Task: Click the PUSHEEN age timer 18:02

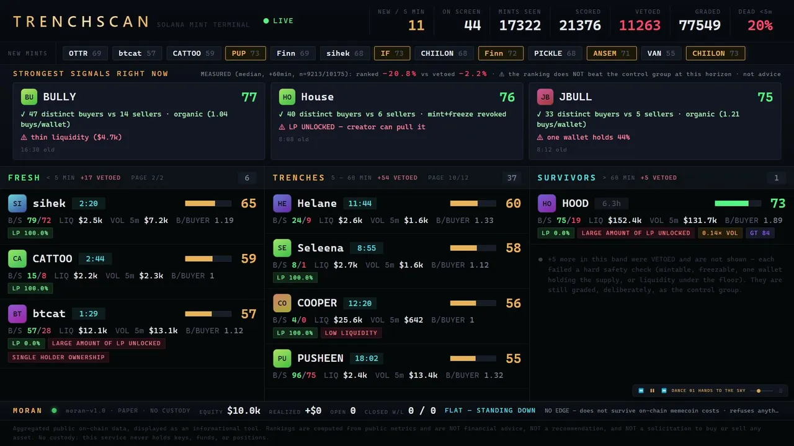Action: coord(368,358)
